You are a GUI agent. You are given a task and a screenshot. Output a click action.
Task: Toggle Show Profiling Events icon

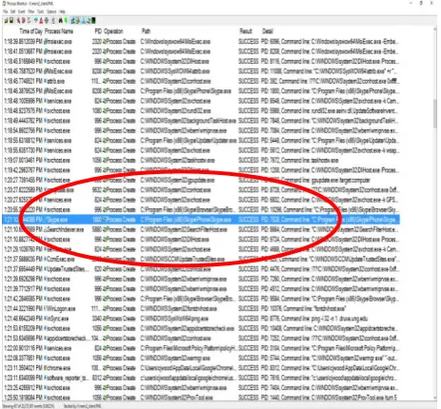(93, 21)
